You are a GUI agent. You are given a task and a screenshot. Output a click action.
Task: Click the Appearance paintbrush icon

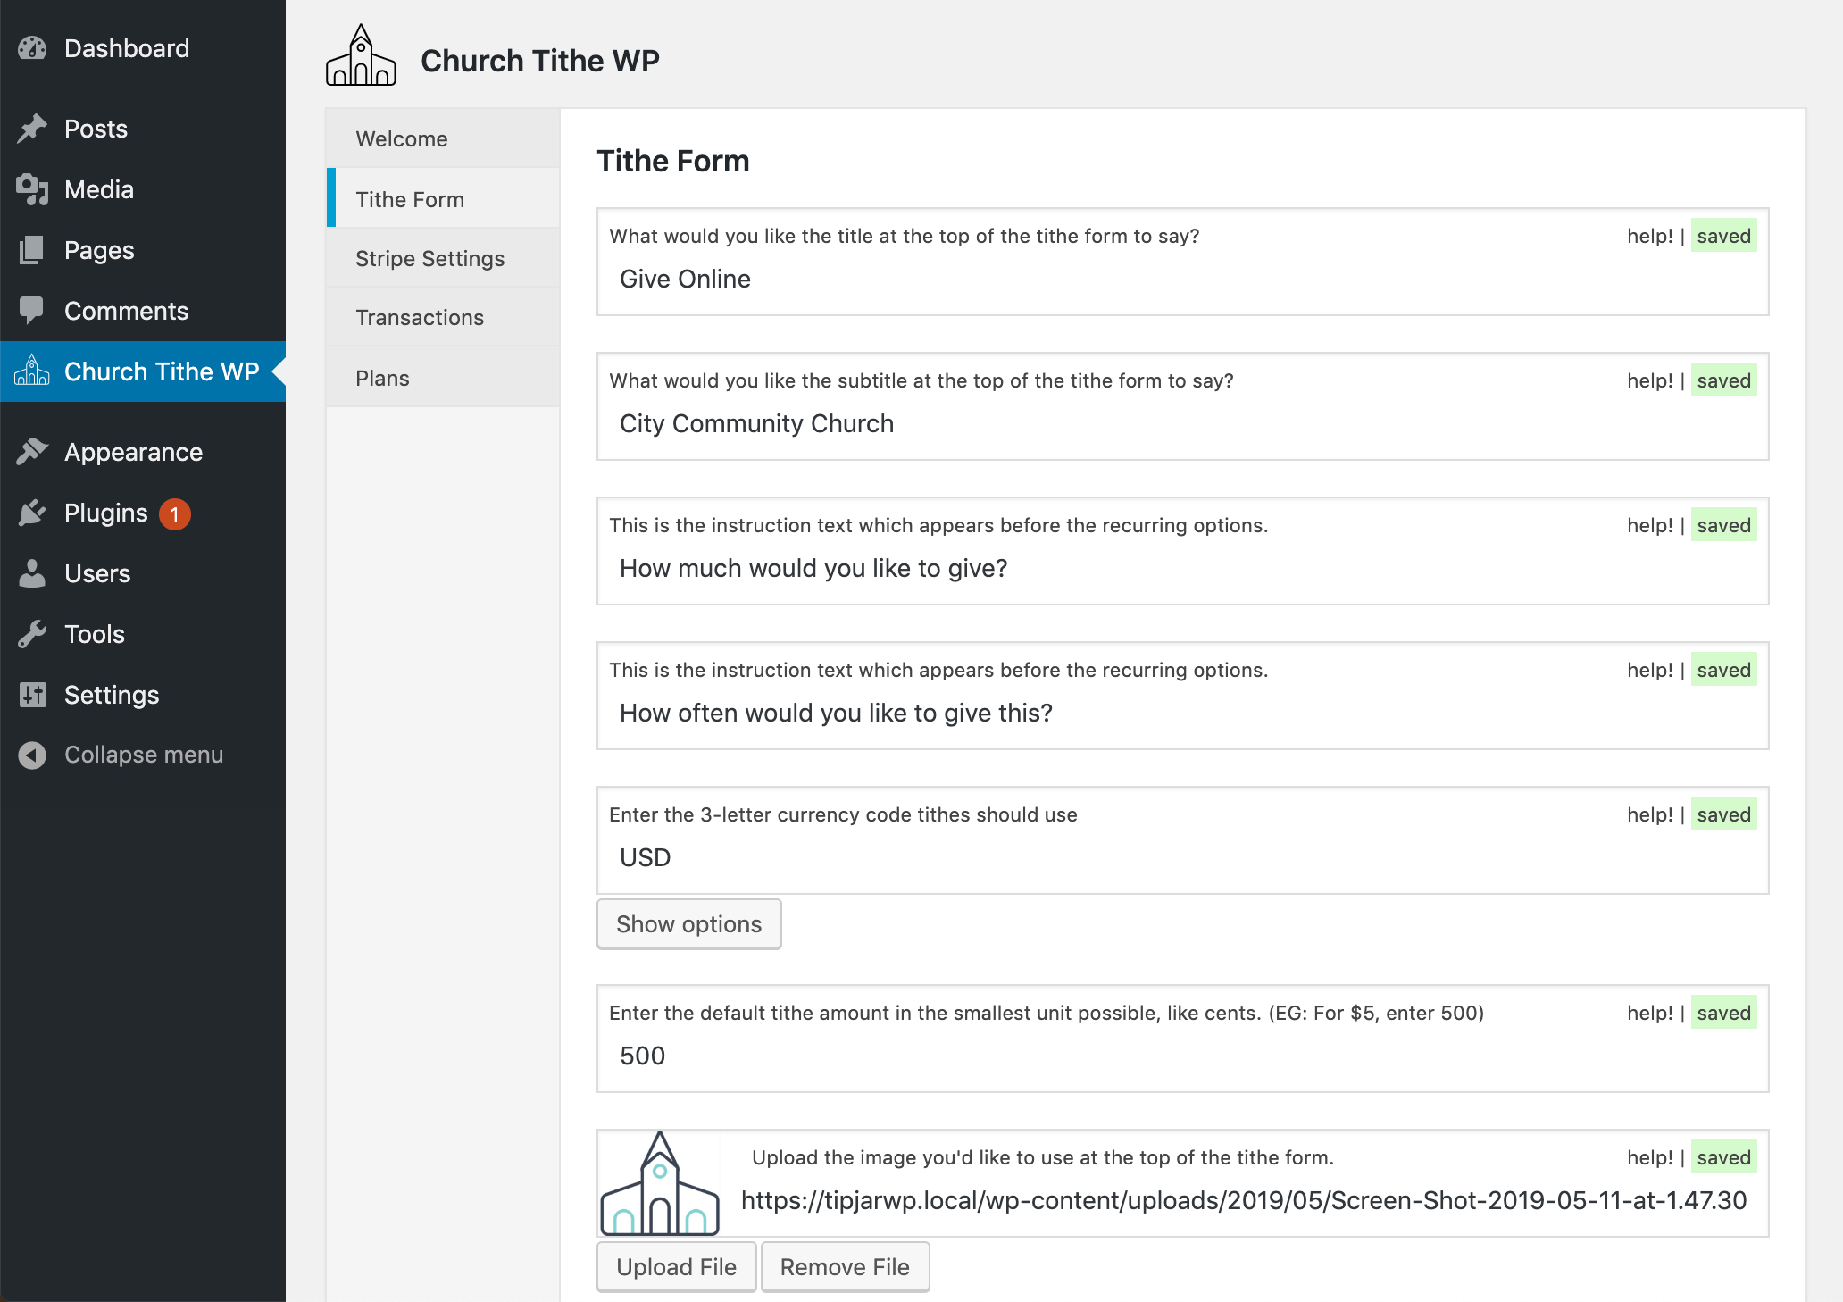pyautogui.click(x=32, y=452)
